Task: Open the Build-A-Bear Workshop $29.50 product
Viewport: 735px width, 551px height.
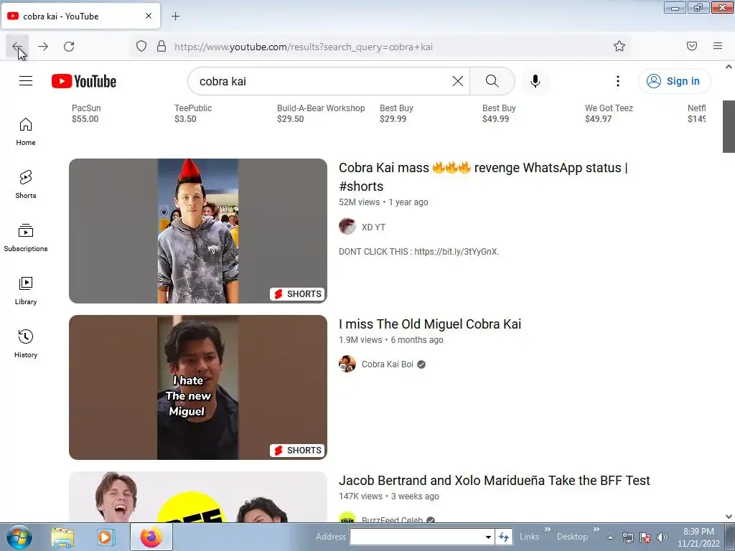Action: 321,113
